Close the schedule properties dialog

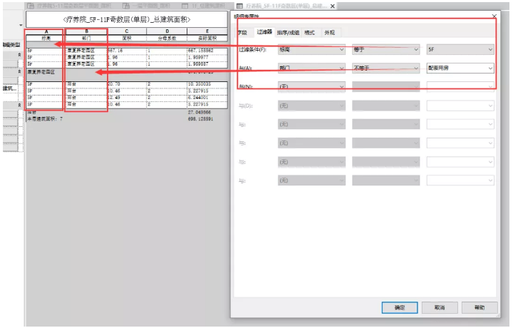tap(494, 16)
